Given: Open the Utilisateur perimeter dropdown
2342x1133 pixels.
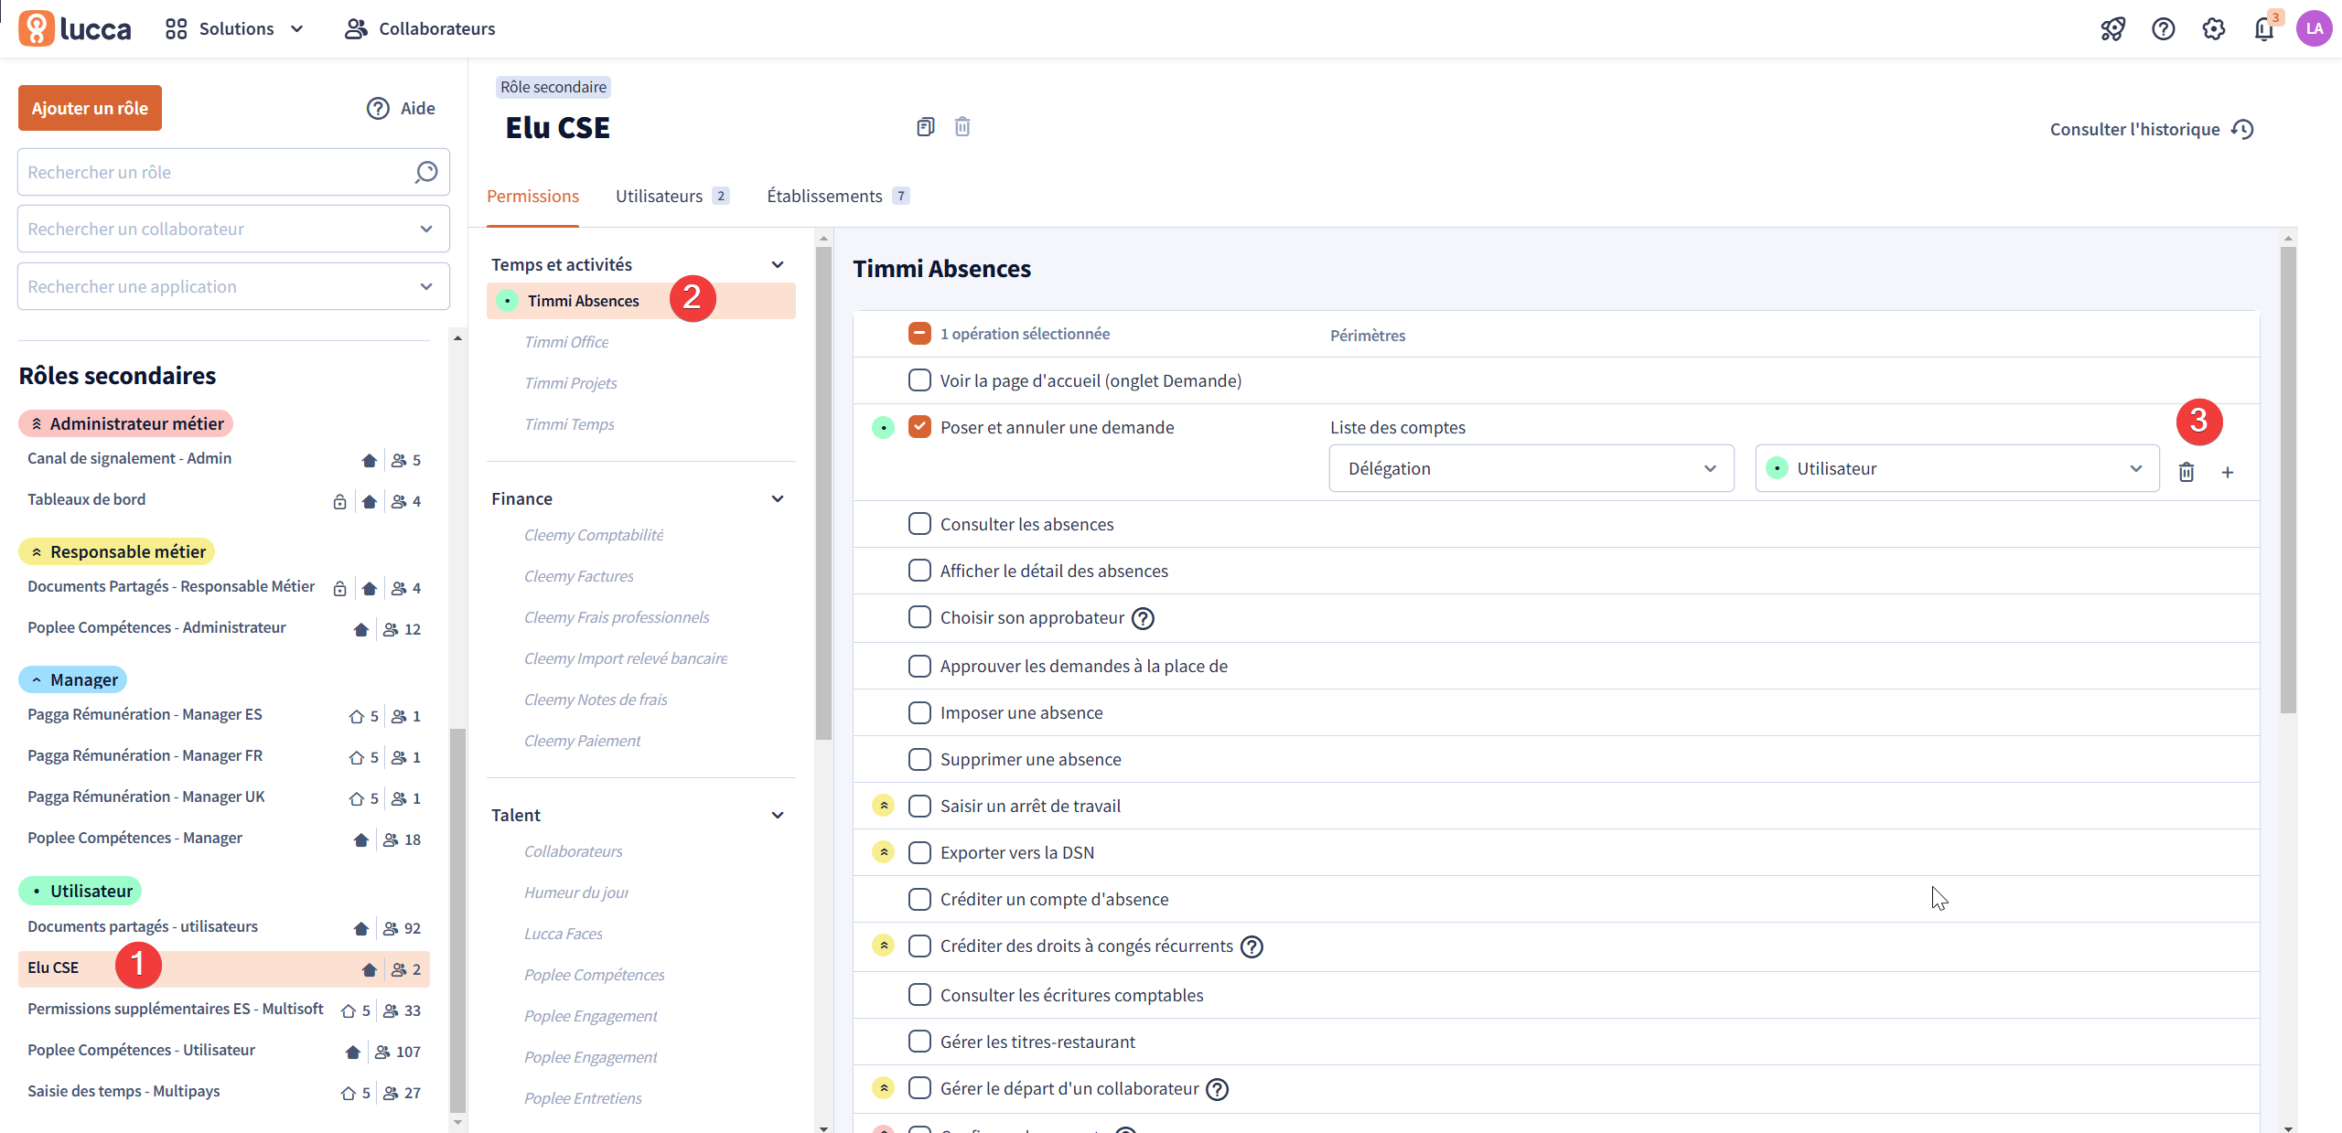Looking at the screenshot, I should pos(1957,468).
